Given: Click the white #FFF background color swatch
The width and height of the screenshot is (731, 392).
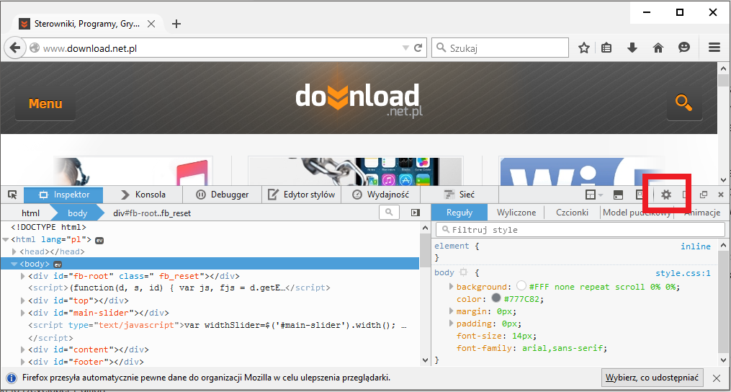Looking at the screenshot, I should [521, 286].
